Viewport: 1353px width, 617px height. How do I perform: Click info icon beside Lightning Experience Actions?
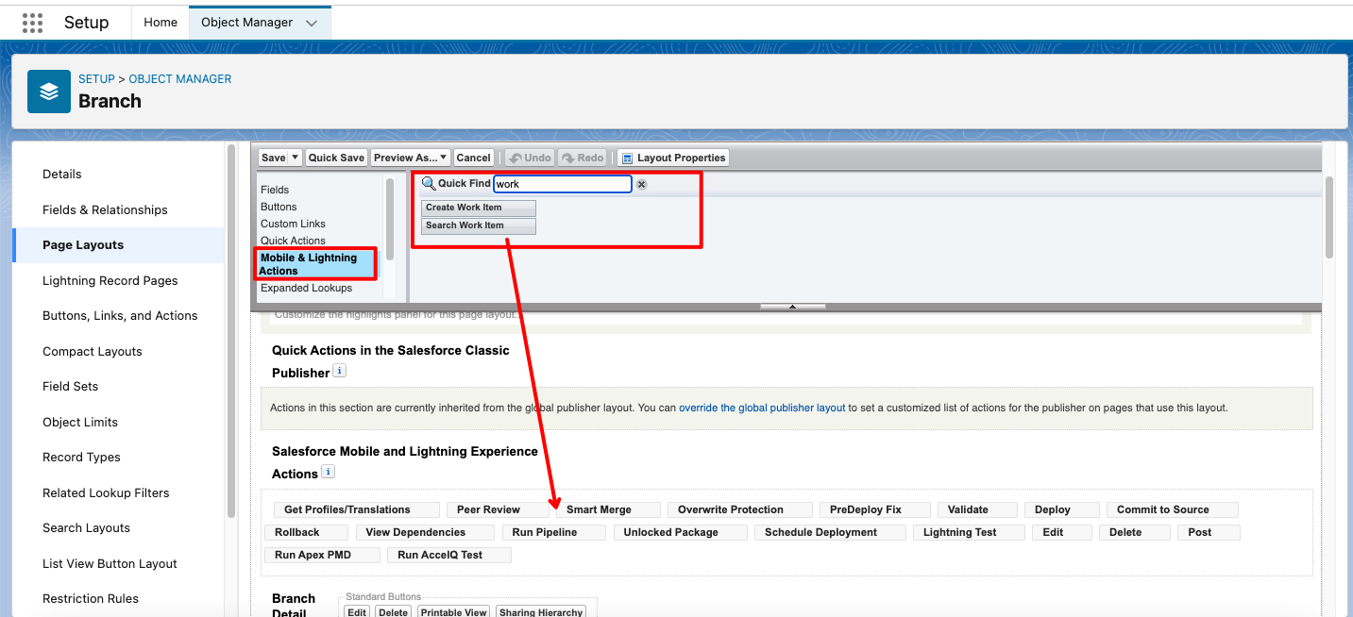tap(328, 472)
